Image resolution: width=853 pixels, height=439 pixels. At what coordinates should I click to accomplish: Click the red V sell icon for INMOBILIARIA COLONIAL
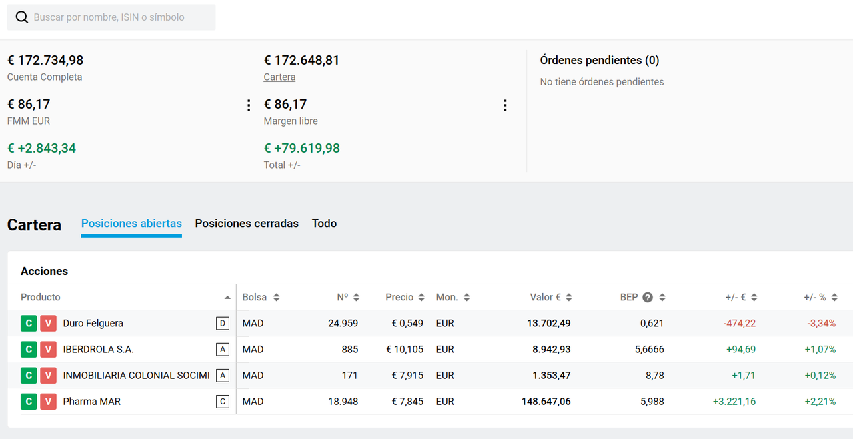48,375
